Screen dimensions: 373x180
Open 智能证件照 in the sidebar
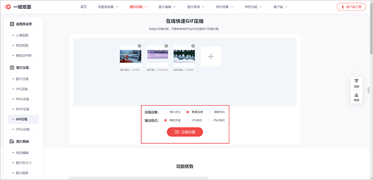coord(23,56)
